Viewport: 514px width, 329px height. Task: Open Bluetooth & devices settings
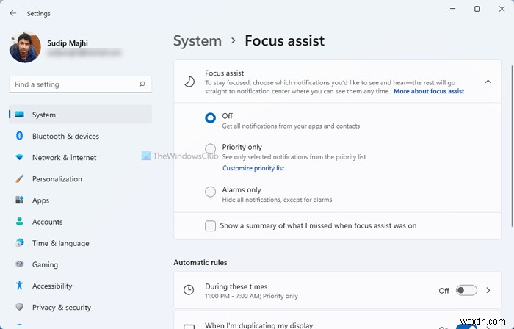(80, 136)
